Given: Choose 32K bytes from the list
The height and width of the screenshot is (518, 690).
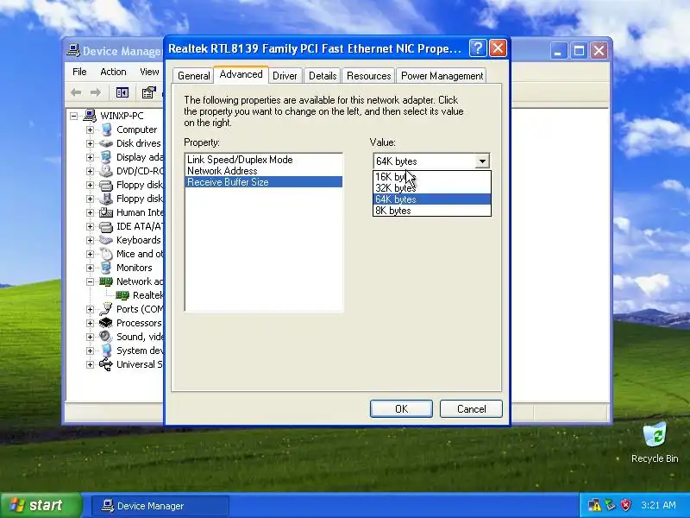Looking at the screenshot, I should coord(432,188).
